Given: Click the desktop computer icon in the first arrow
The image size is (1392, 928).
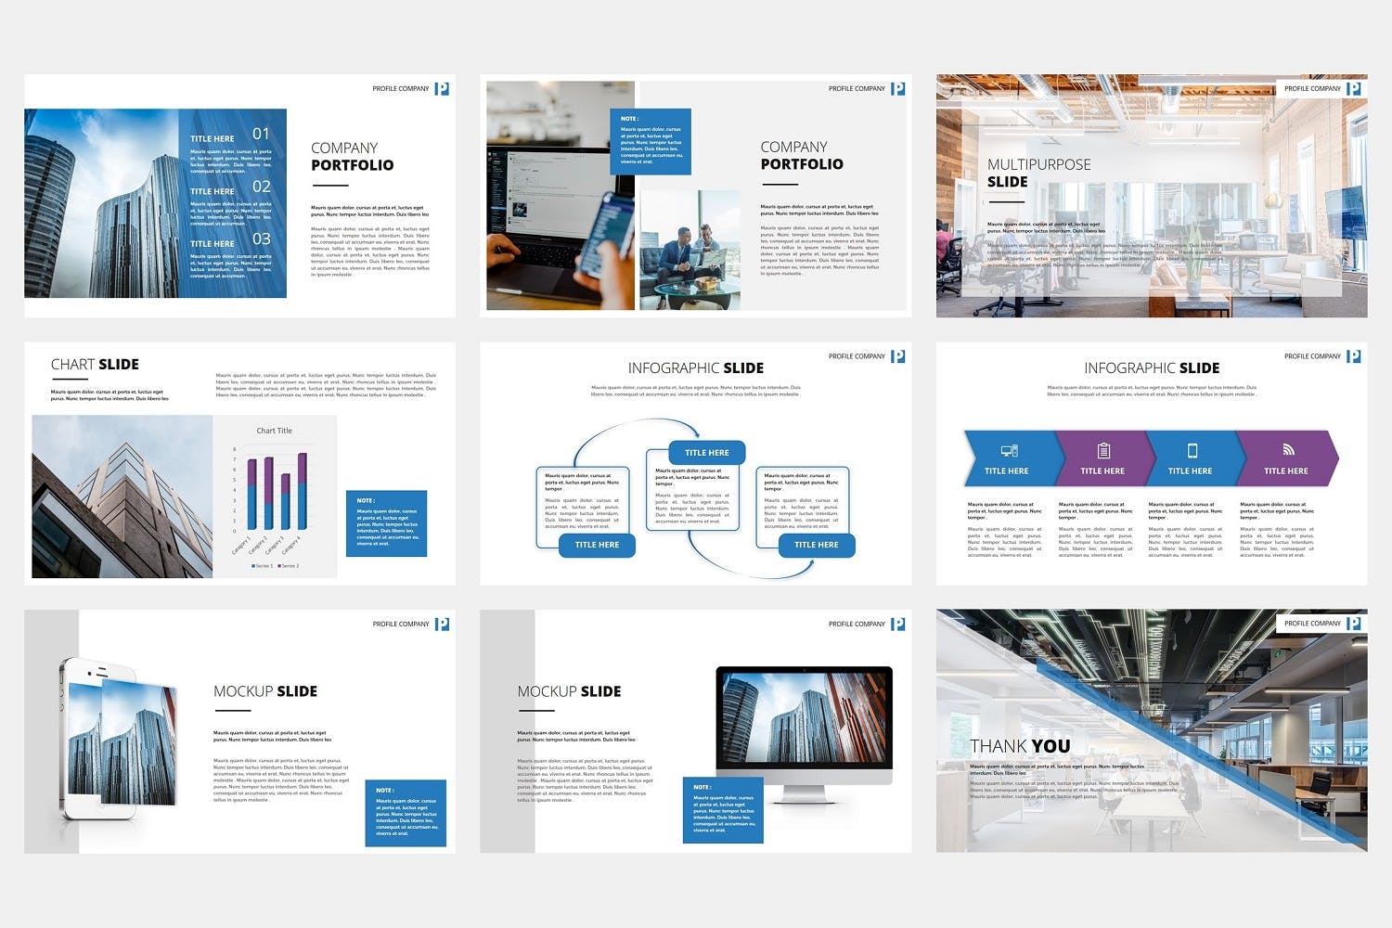Looking at the screenshot, I should [x=1009, y=451].
